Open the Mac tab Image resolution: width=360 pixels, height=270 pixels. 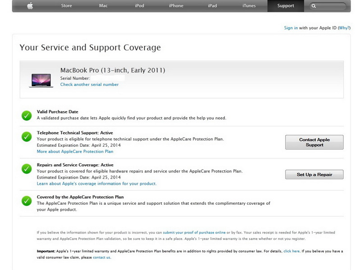click(103, 6)
